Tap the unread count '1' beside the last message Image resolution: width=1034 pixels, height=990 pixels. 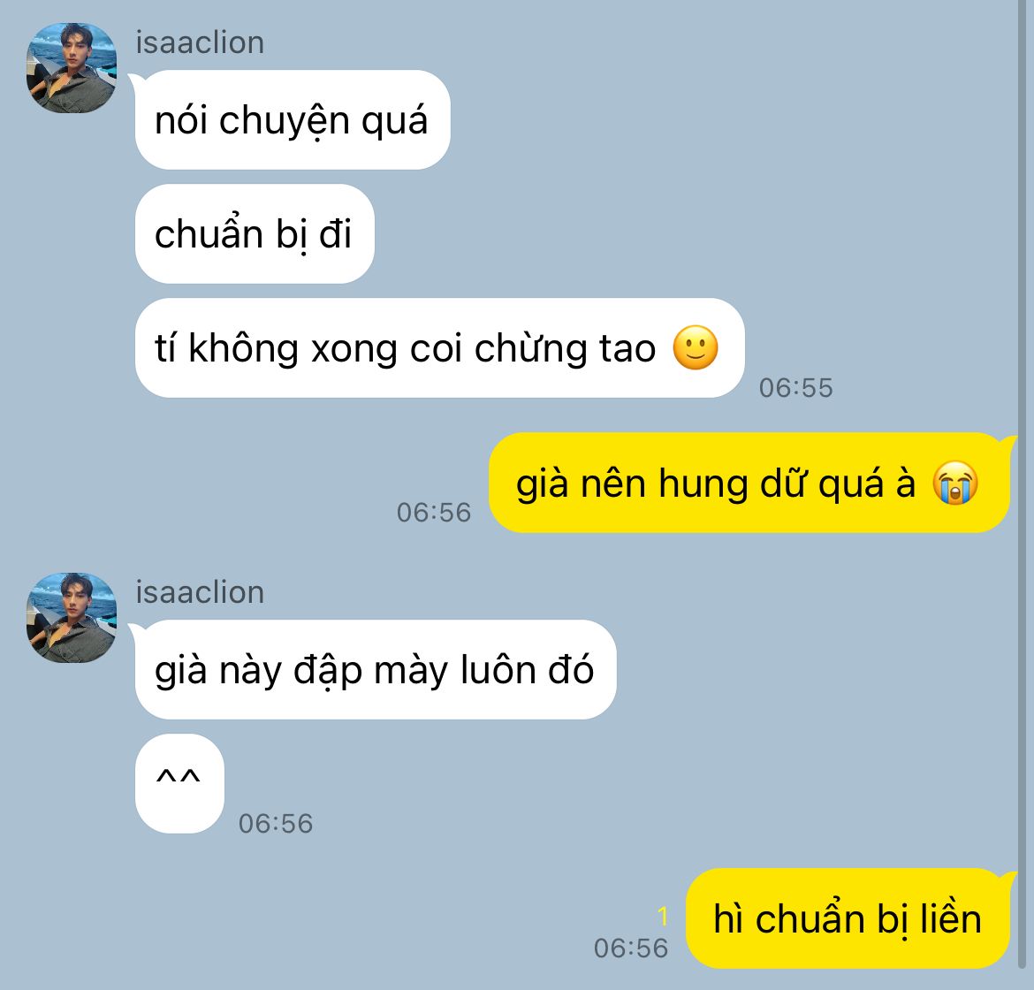[x=663, y=916]
